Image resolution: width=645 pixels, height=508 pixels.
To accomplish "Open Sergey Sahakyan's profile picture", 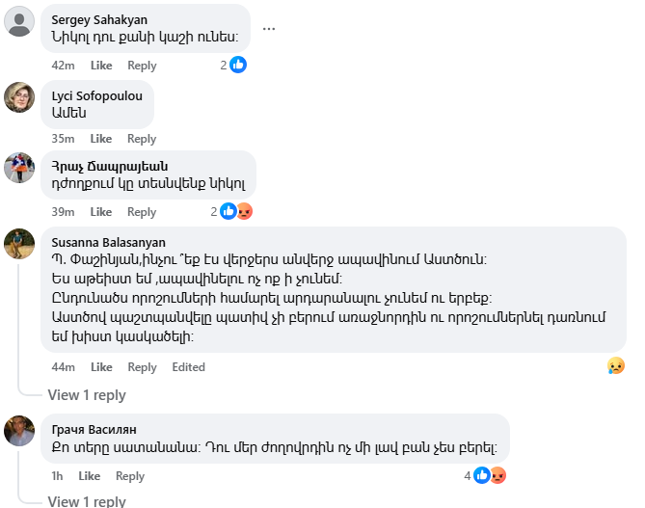I will [20, 20].
